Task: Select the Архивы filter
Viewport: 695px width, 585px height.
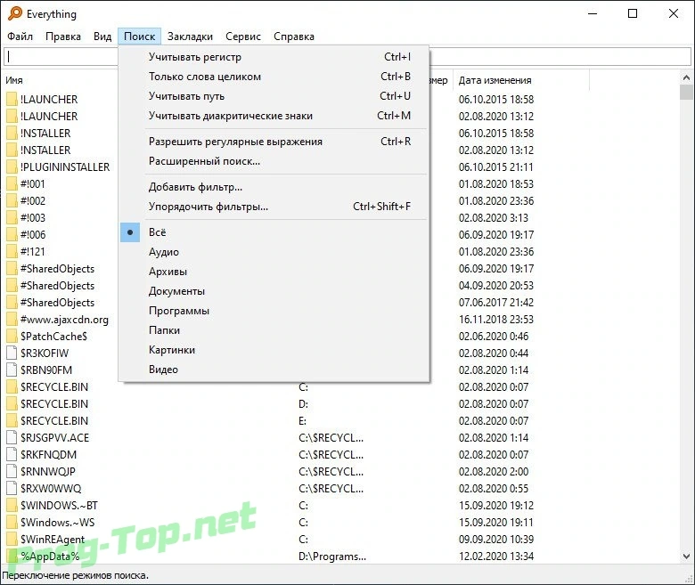Action: click(x=274, y=272)
